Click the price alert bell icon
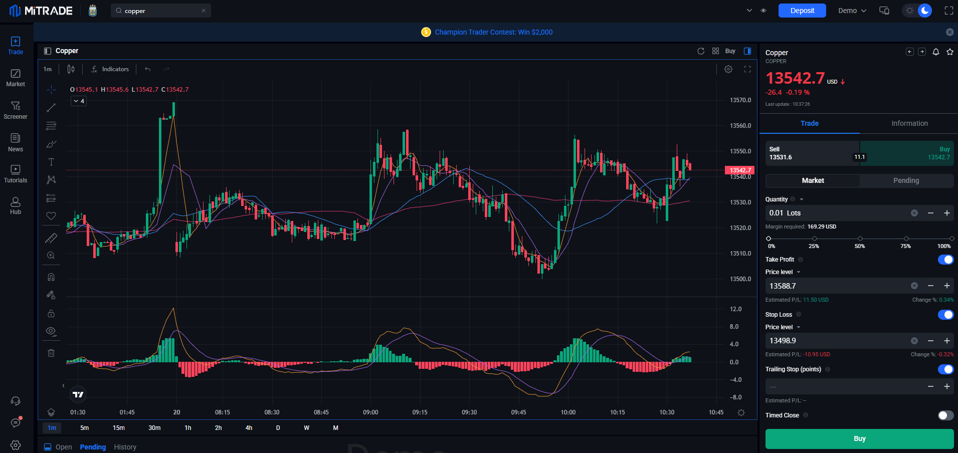 coord(935,52)
